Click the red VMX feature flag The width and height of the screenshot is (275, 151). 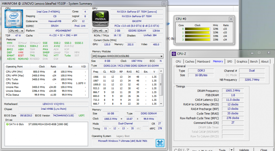[21, 52]
